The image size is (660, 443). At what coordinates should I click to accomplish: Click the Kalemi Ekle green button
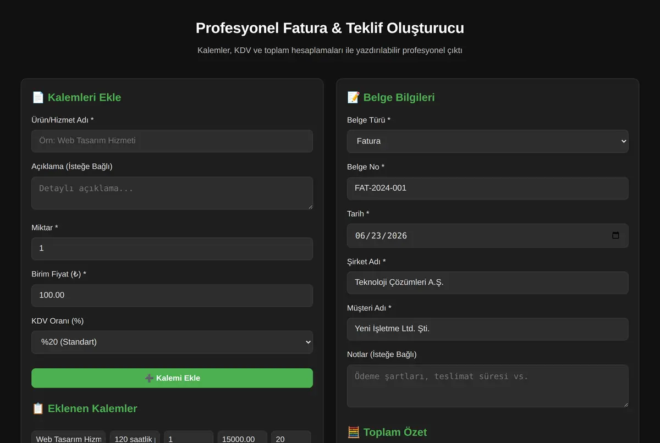click(x=172, y=378)
